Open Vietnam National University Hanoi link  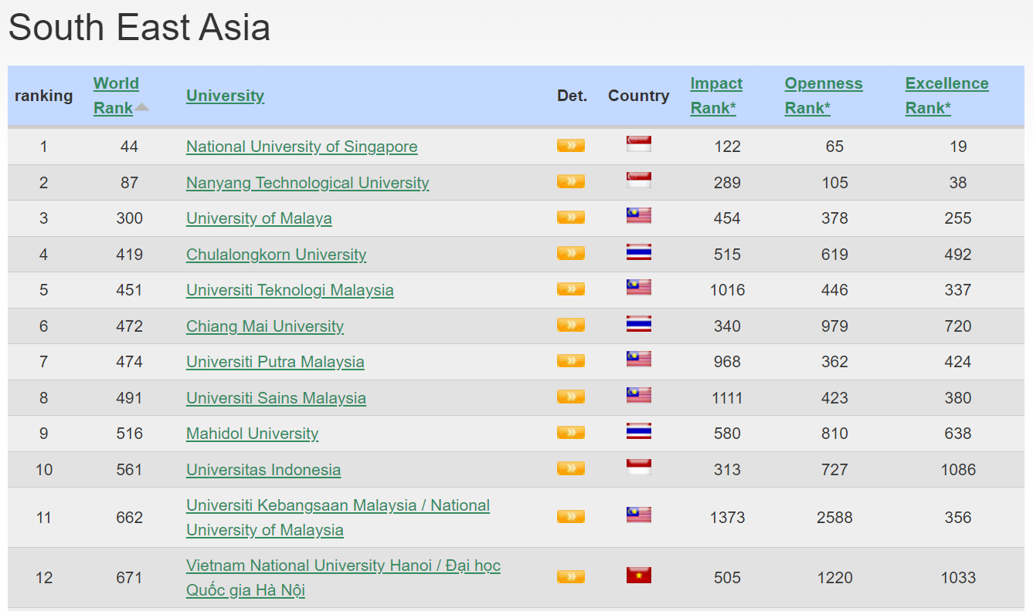[x=343, y=578]
